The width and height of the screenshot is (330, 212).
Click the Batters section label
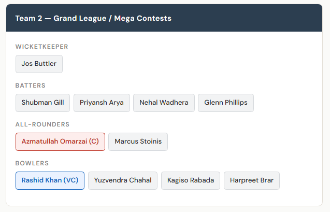[x=31, y=86]
